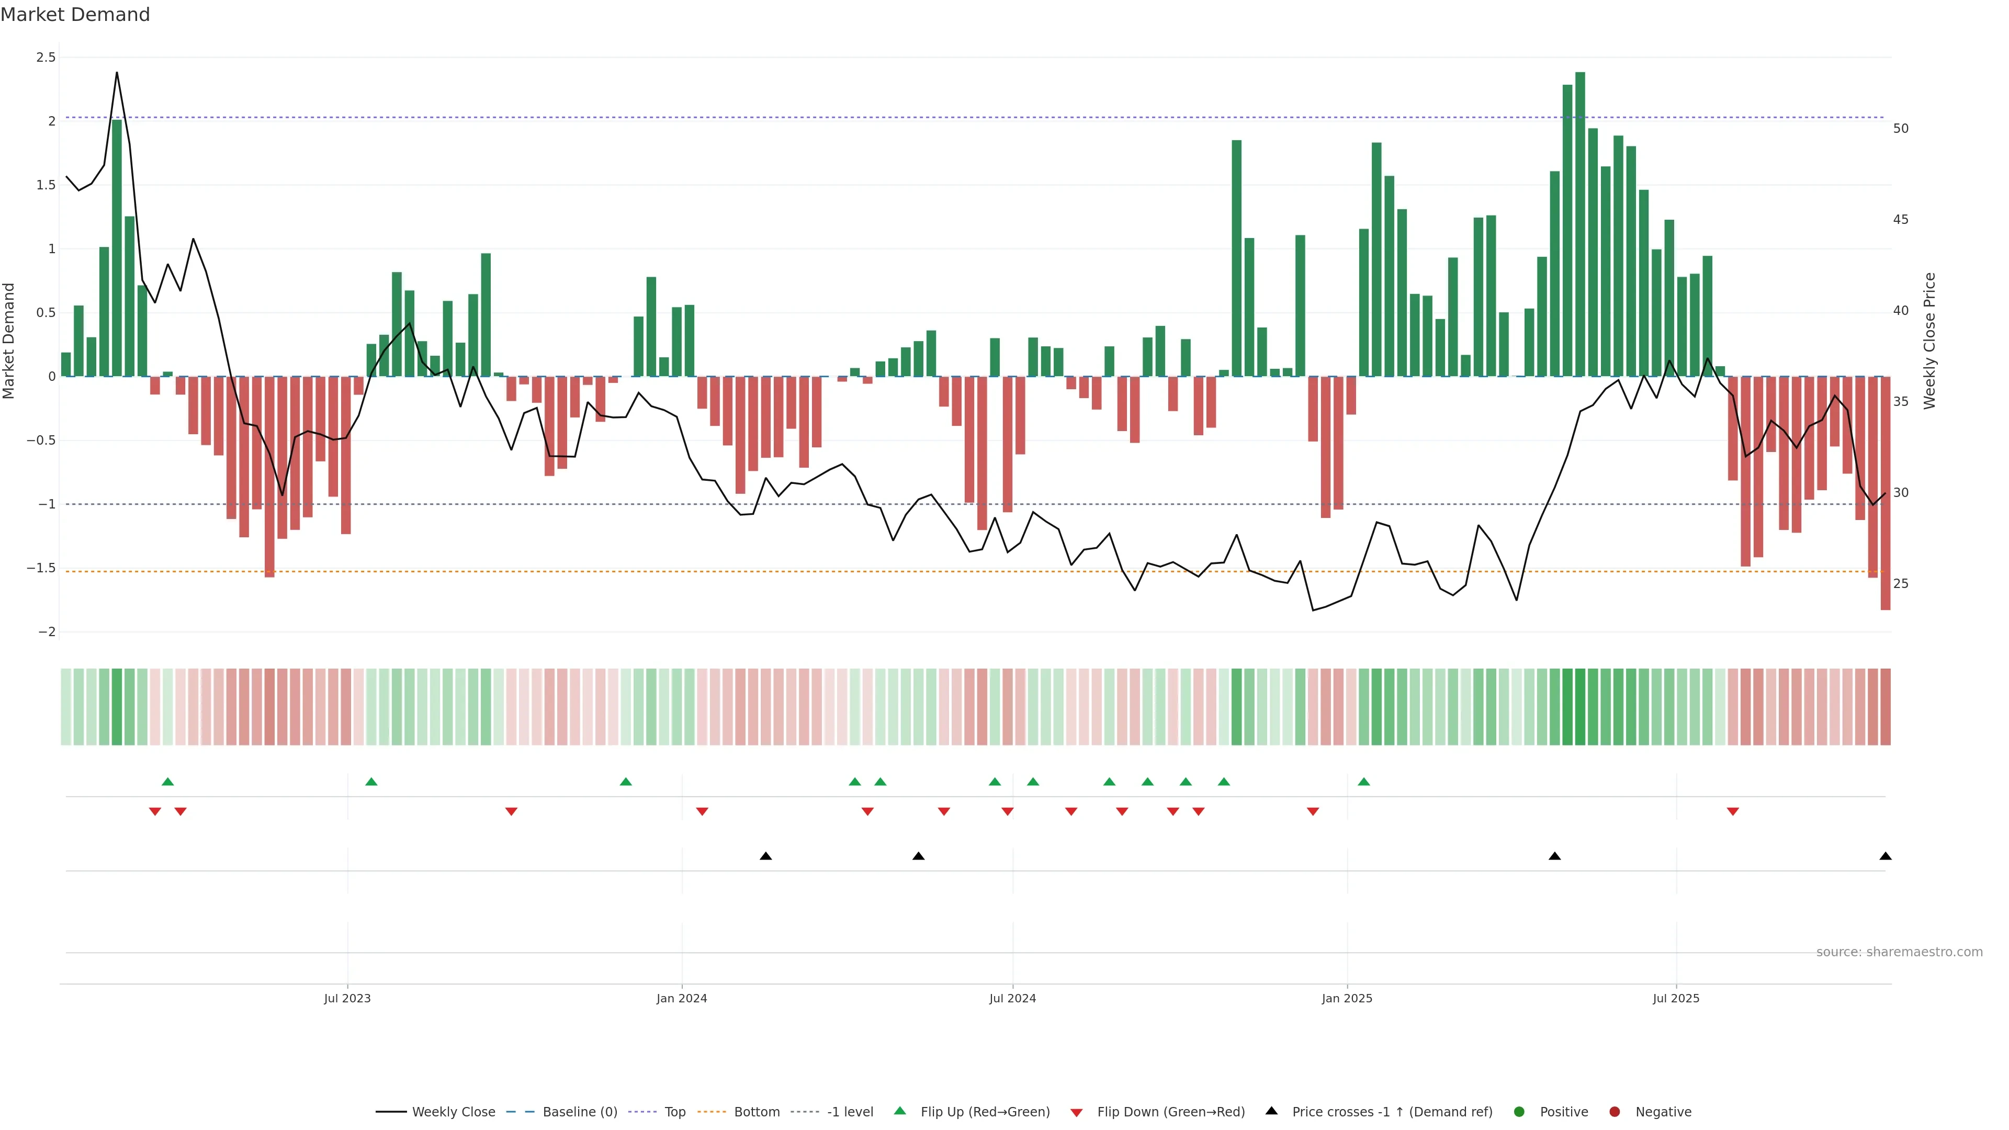
Task: Click the only red Flip Down marker after Jul 2025
Action: tap(1733, 812)
